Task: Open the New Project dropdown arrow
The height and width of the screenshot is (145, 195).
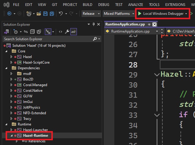Action: [34, 14]
